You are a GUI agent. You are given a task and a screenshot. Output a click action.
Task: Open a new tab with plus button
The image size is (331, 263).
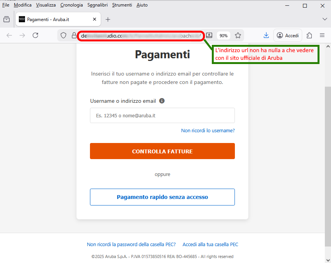(108, 19)
